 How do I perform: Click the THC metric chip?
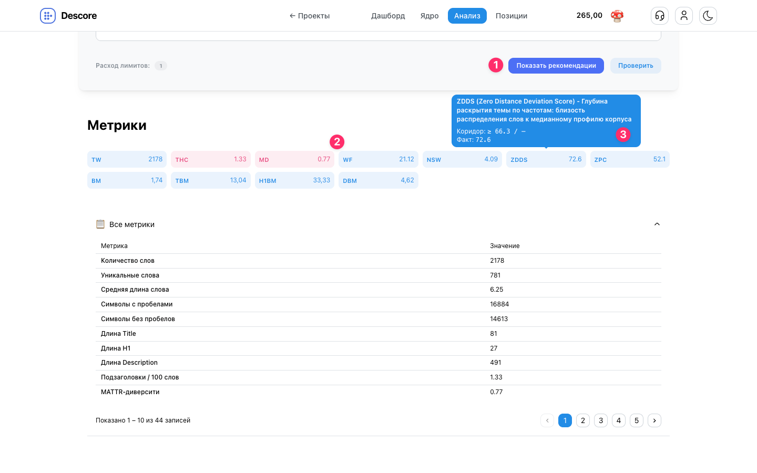tap(211, 159)
